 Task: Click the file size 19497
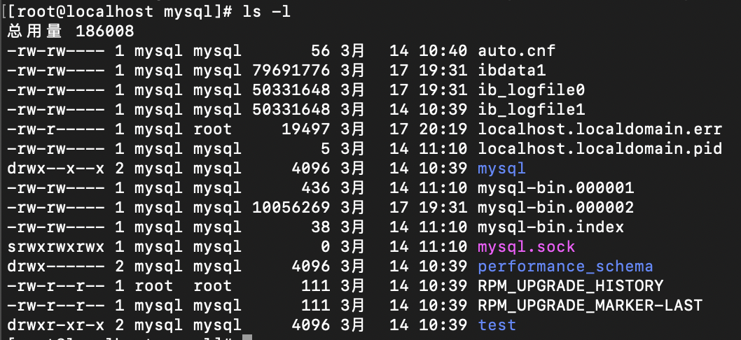(x=306, y=129)
